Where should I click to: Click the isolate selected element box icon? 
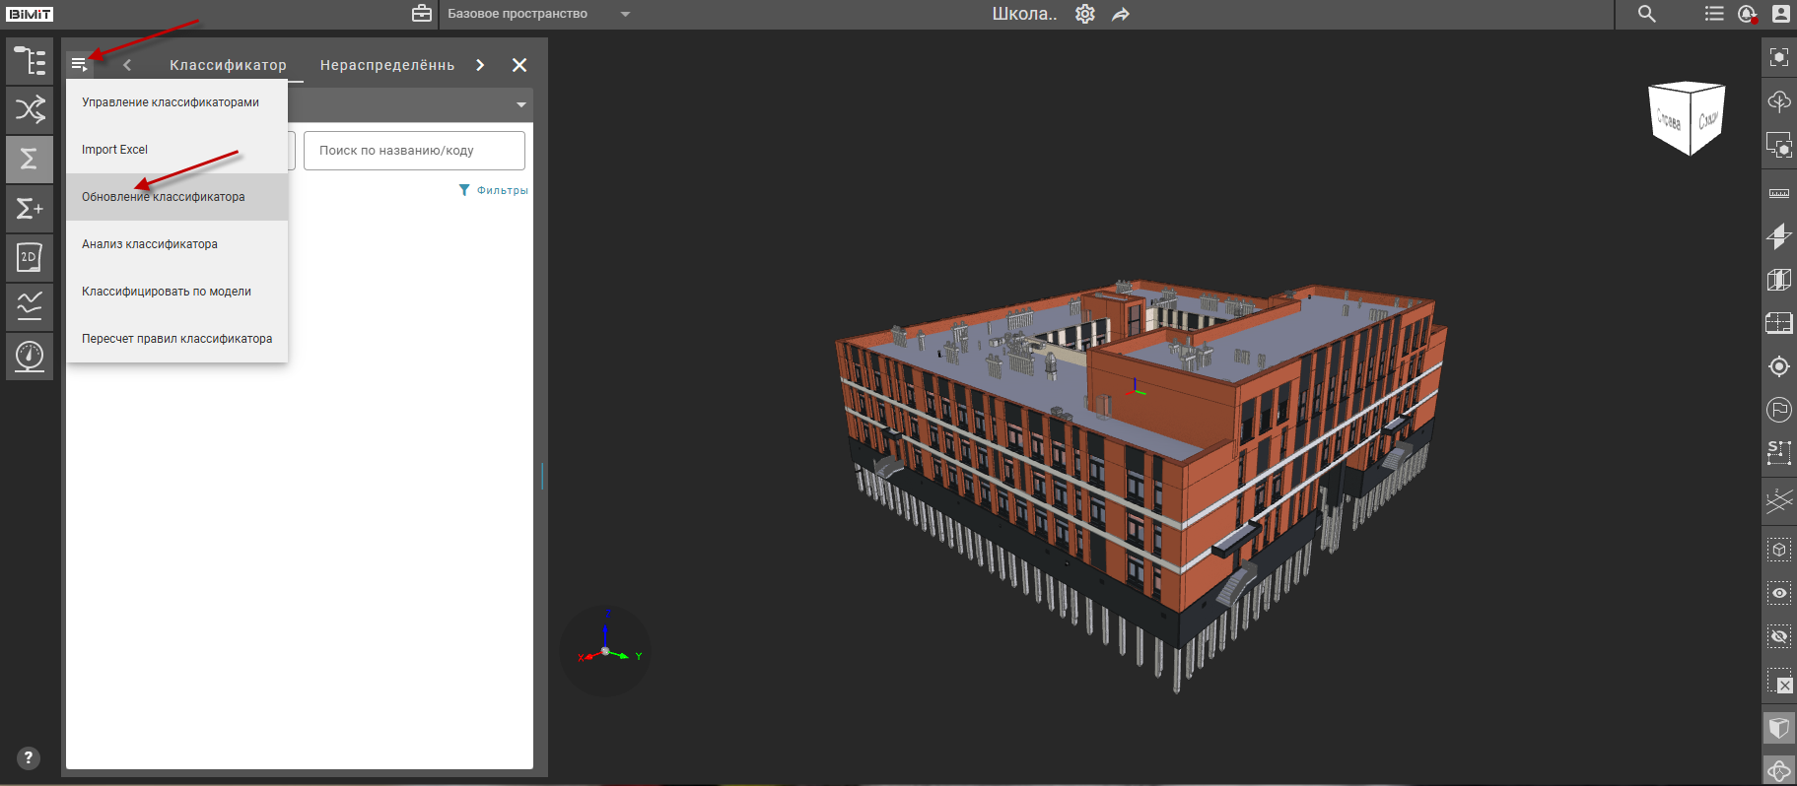(x=1779, y=550)
